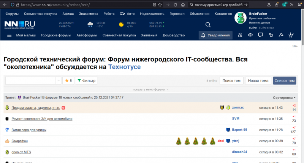The height and width of the screenshot is (163, 304).
Task: Open topic Ремонт советского З/У для автомобиля
Action: pos(42,119)
